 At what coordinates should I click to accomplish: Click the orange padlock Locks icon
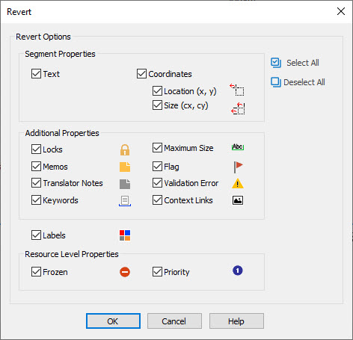tap(125, 149)
